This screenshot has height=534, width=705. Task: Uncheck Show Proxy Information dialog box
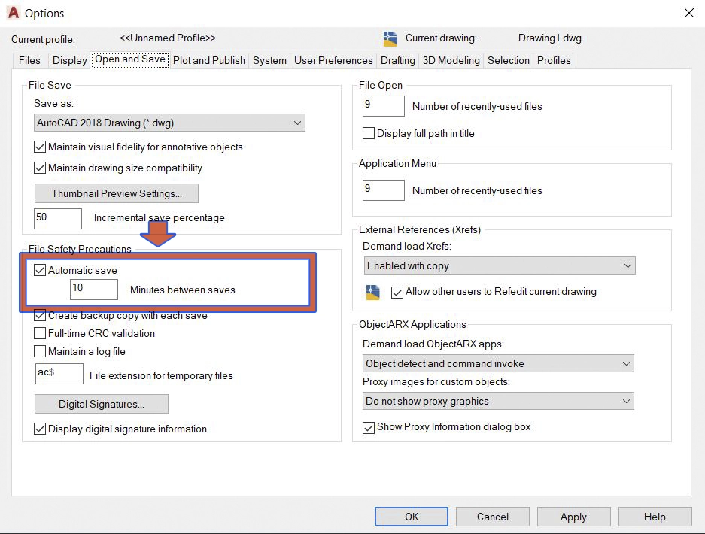368,427
